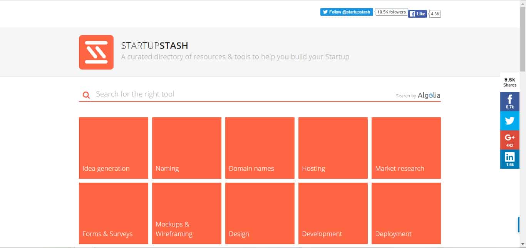The height and width of the screenshot is (248, 526).
Task: Share via Facebook sidebar icon
Action: [x=509, y=102]
